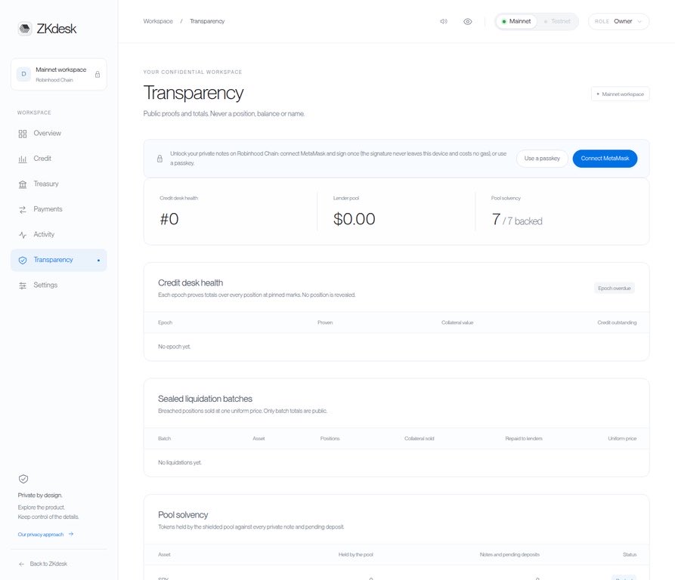Switch network to Testnet

point(557,21)
